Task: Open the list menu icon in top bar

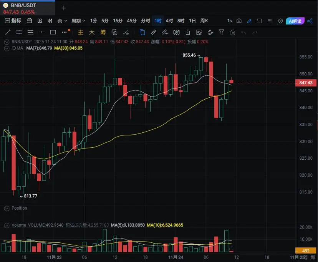Action: click(x=270, y=21)
